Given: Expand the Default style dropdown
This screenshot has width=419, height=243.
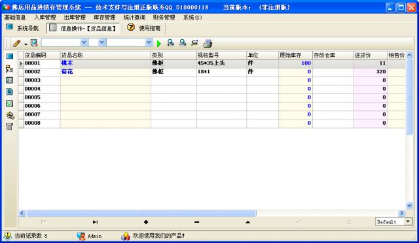Looking at the screenshot, I should coord(408,221).
